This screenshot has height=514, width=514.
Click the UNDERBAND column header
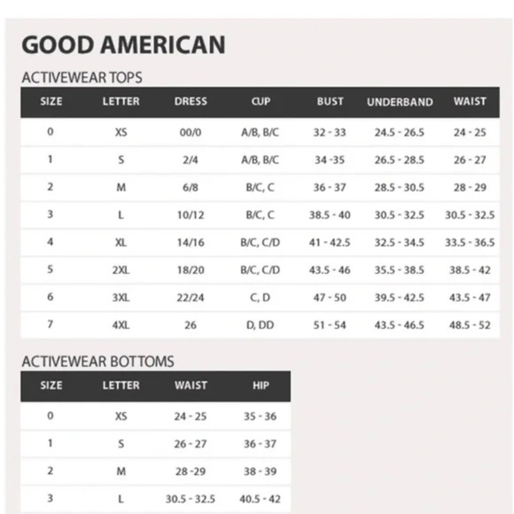coord(400,102)
